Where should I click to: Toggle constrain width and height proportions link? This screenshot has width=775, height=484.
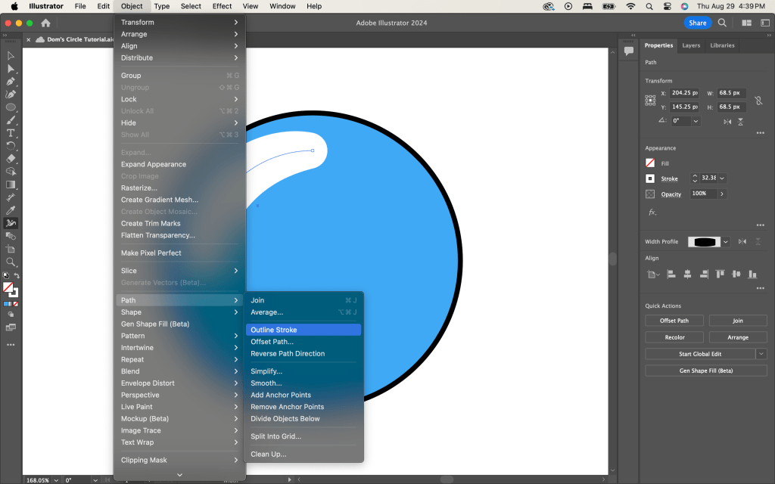pyautogui.click(x=758, y=100)
